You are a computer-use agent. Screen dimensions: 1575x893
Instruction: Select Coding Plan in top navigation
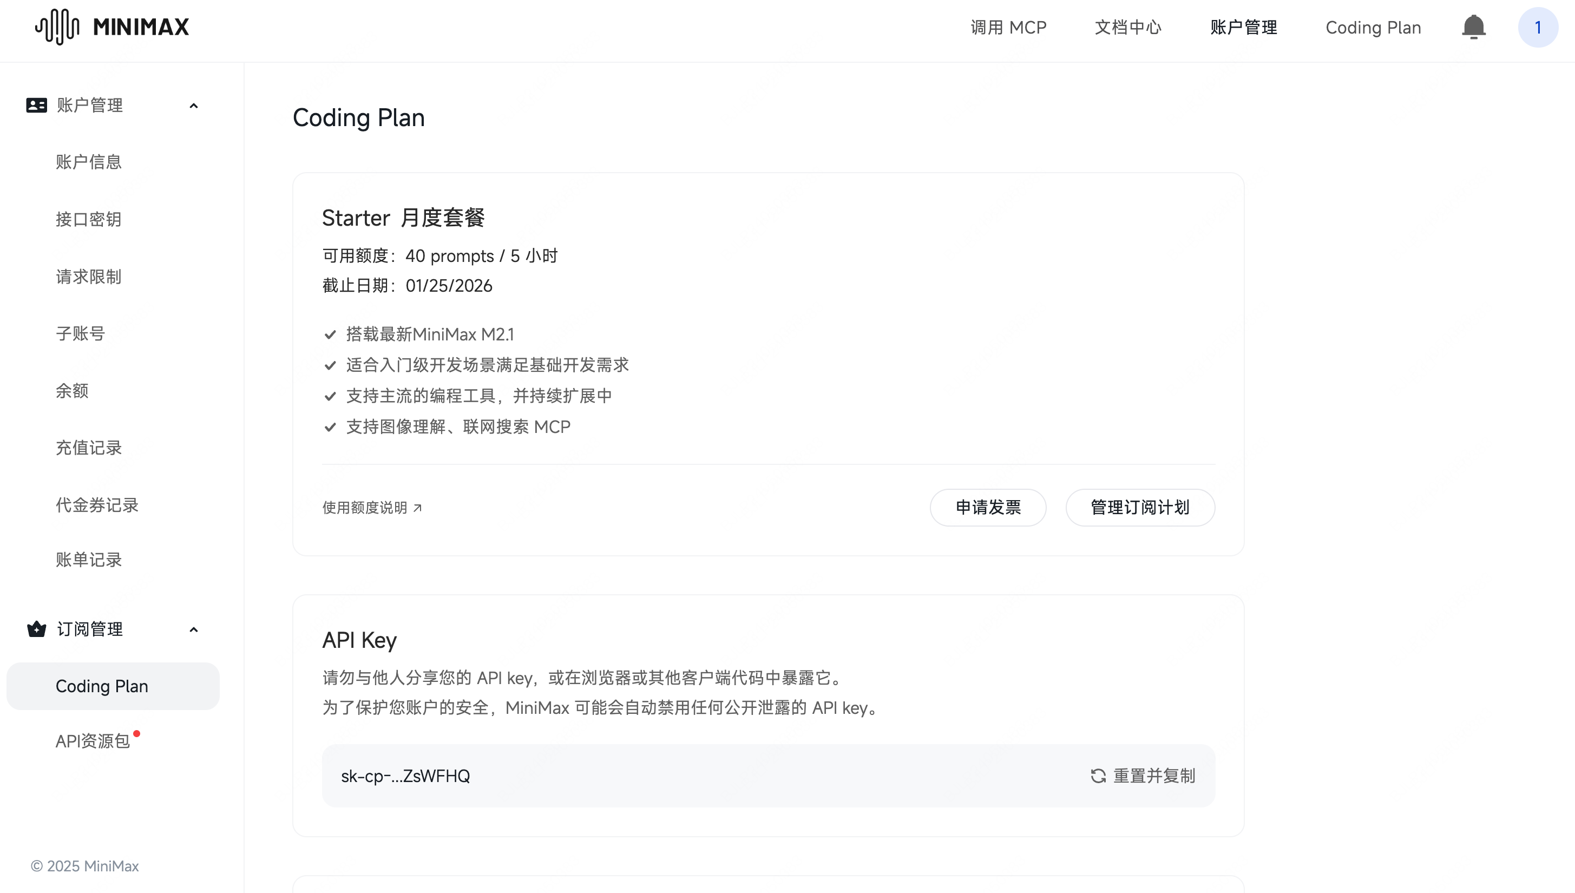(1373, 28)
